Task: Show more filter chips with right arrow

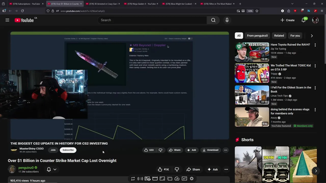Action: point(312,36)
